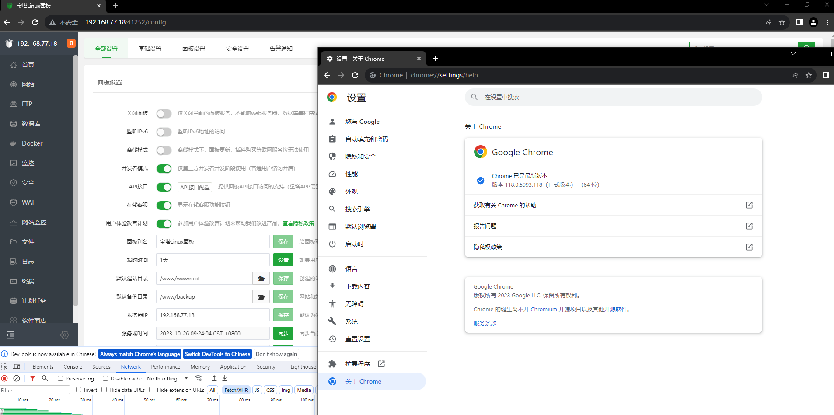Toggle the 关闭面板 switch
834x415 pixels.
(164, 114)
